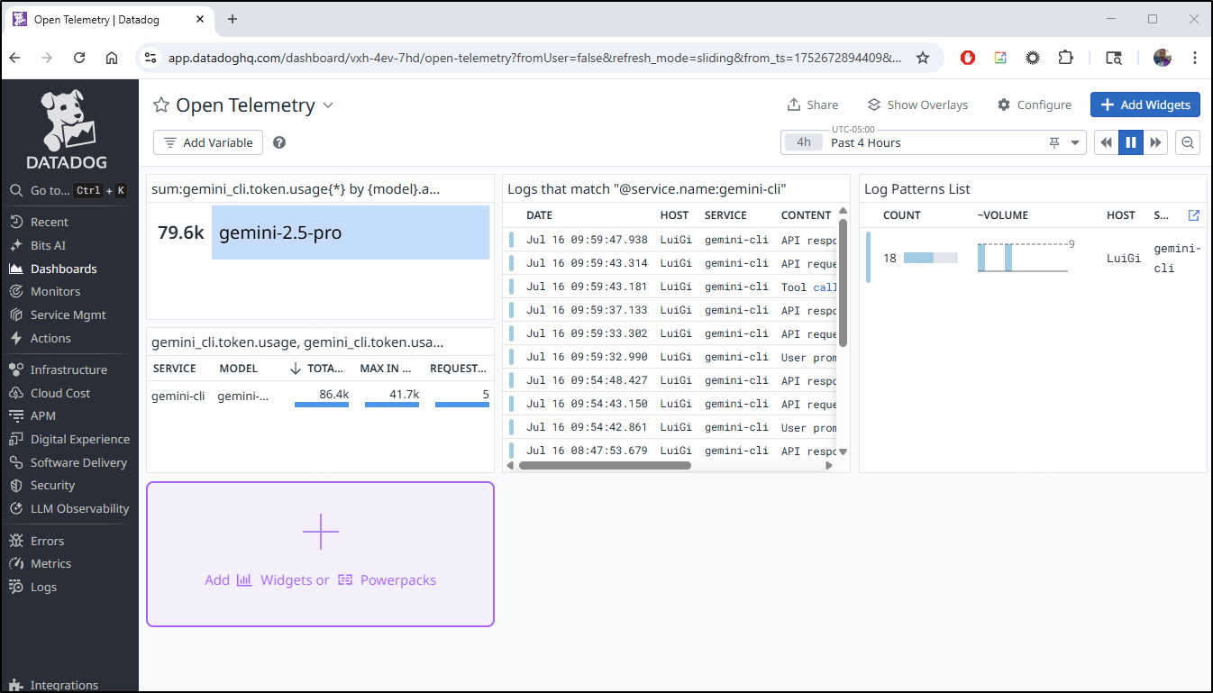Image resolution: width=1213 pixels, height=693 pixels.
Task: Click the Logs sidebar icon
Action: 15,587
